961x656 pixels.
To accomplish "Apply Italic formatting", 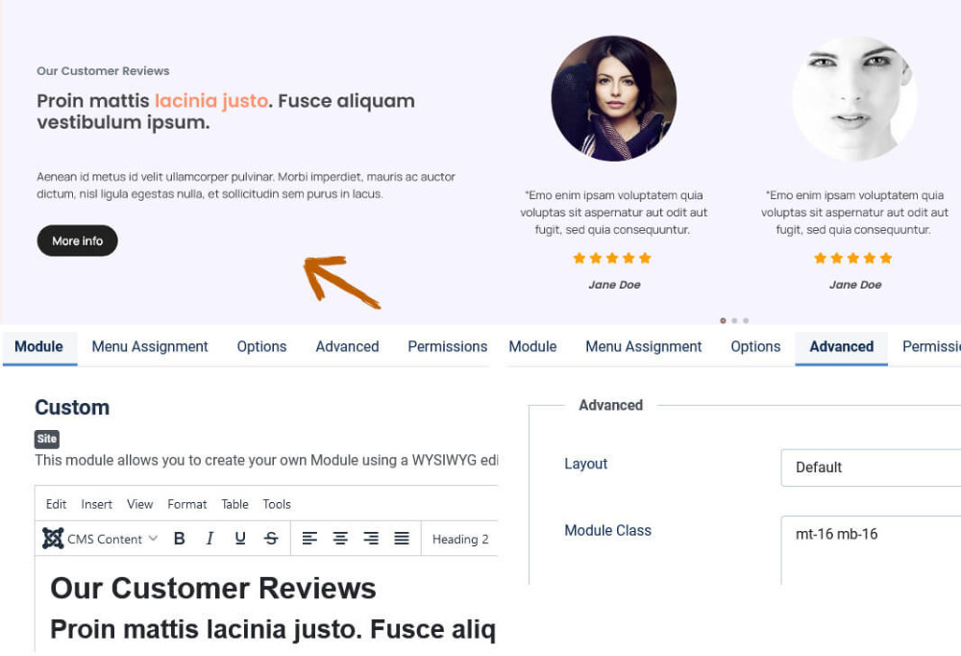I will click(x=209, y=539).
